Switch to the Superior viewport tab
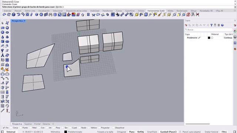237x133 pixels. [x=28, y=124]
